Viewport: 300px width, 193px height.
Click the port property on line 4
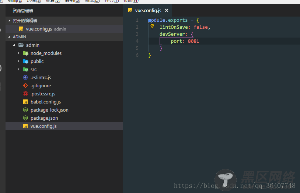[x=176, y=41]
